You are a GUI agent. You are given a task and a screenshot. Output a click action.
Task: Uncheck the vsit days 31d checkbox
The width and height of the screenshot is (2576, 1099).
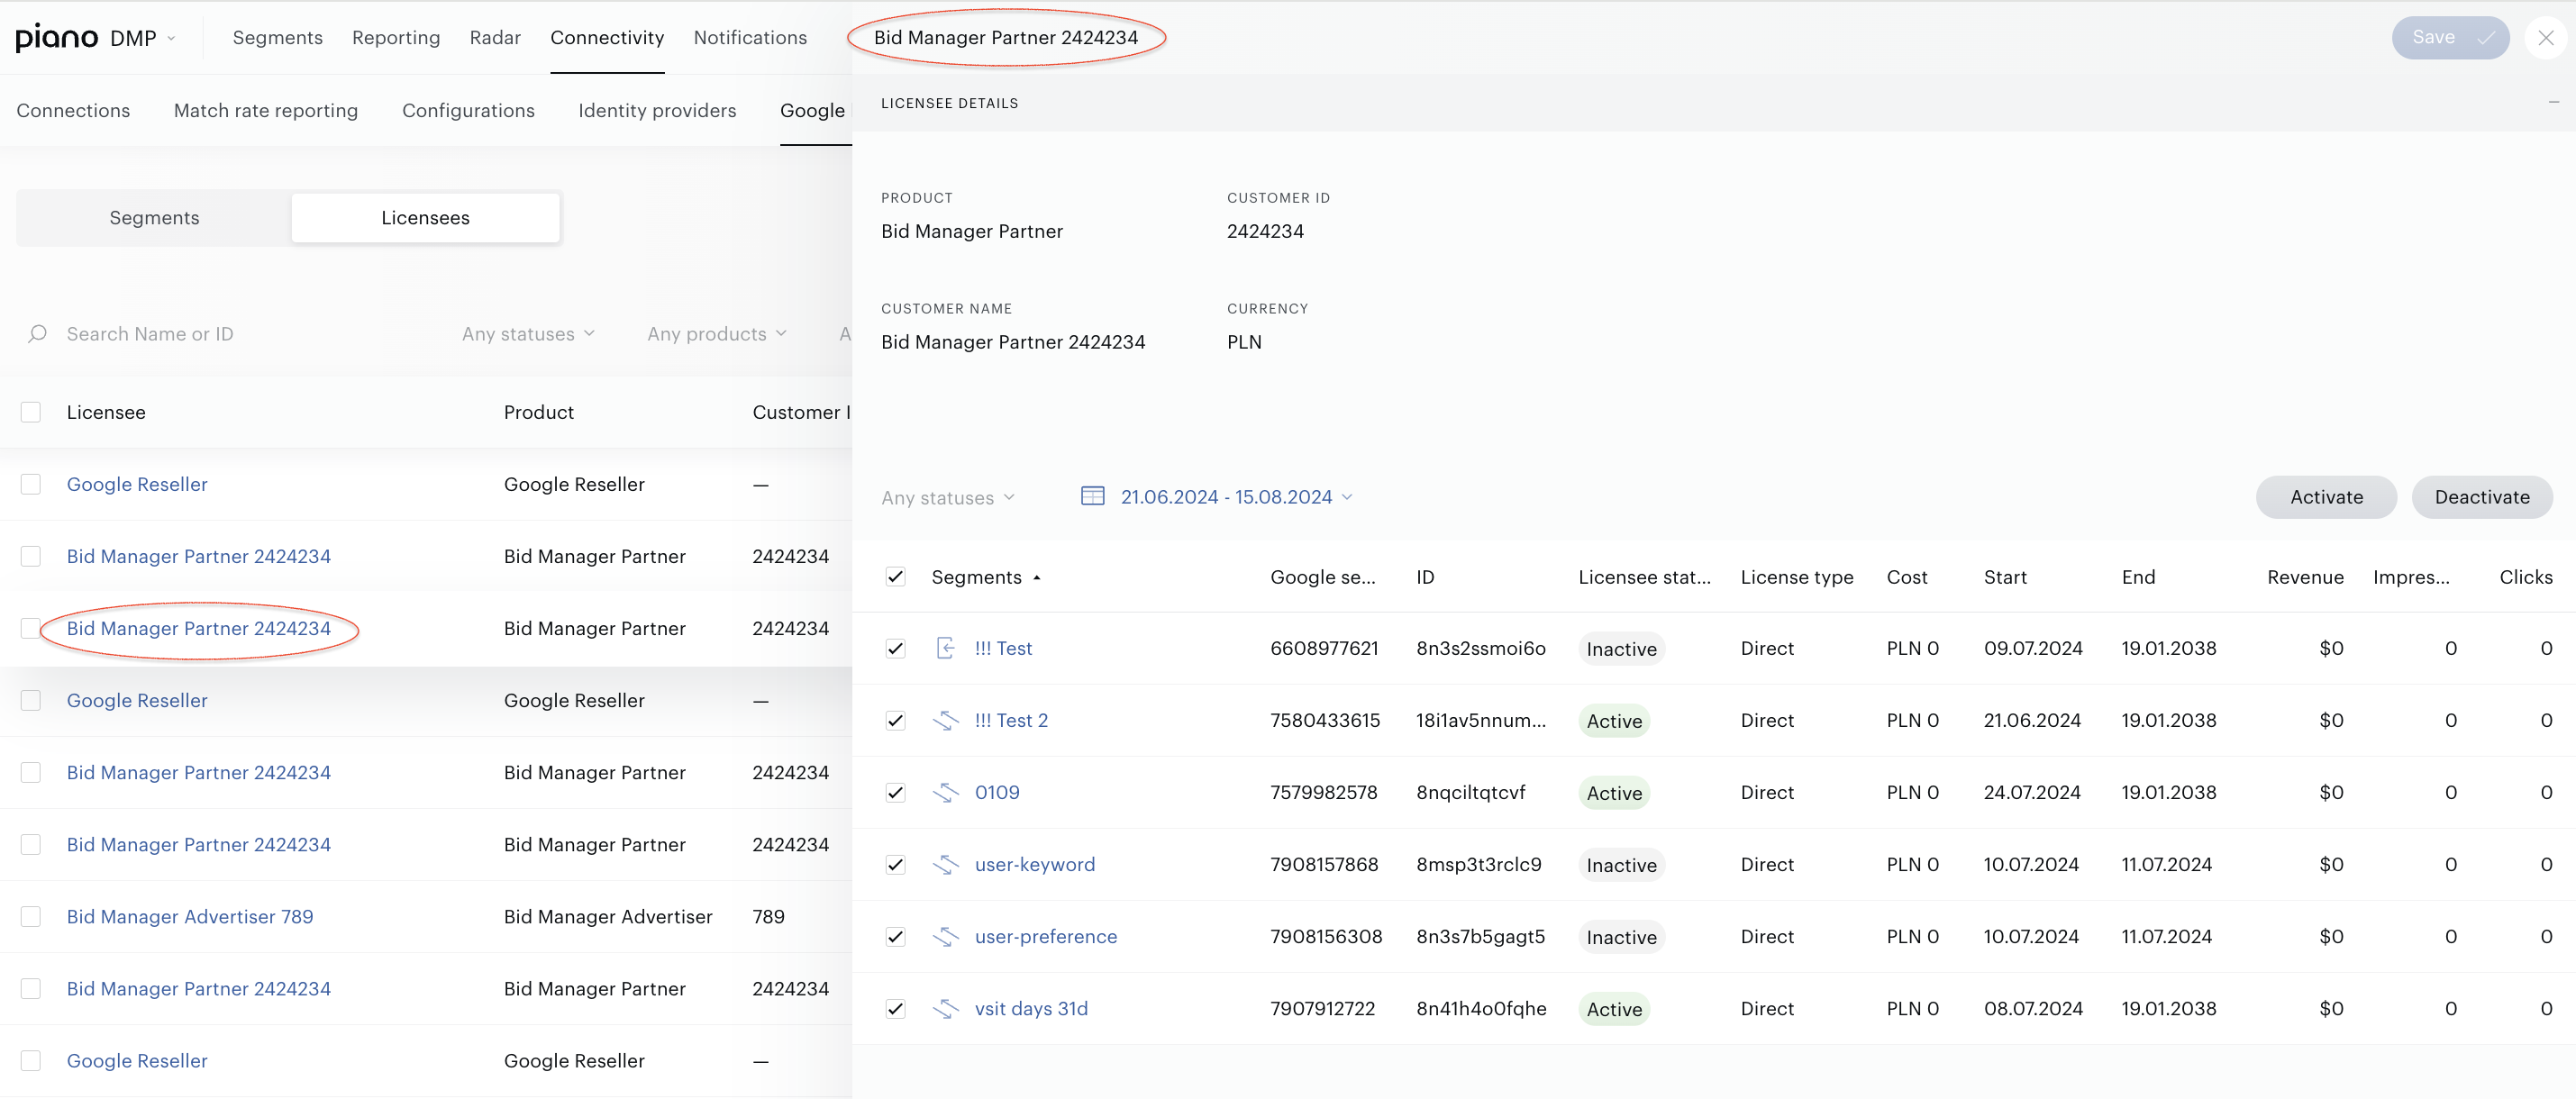click(x=895, y=1008)
